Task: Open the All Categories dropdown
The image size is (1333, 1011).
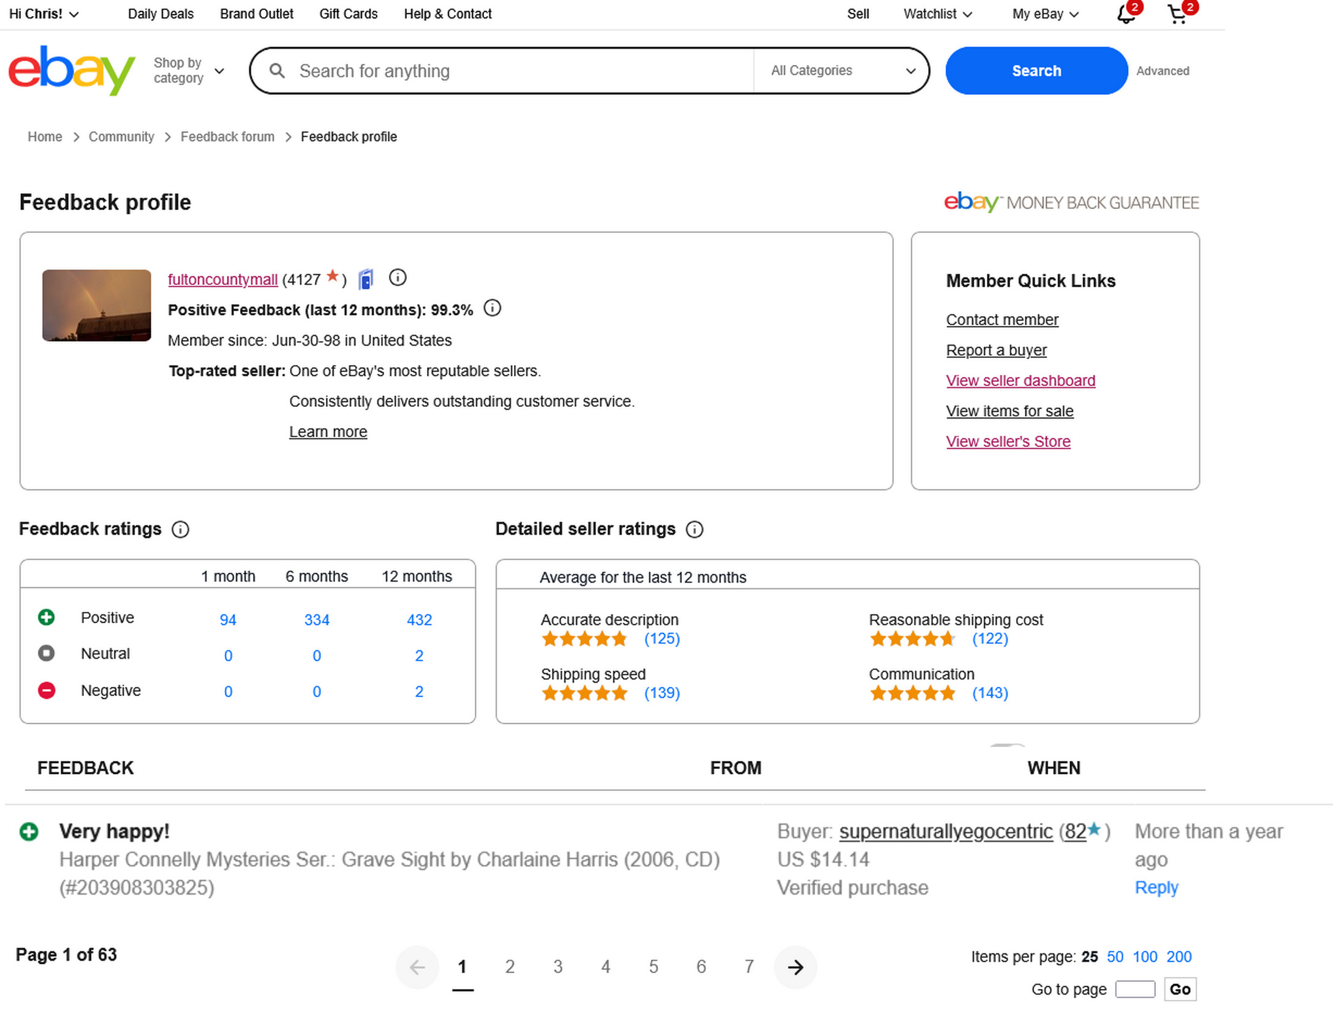Action: click(842, 70)
